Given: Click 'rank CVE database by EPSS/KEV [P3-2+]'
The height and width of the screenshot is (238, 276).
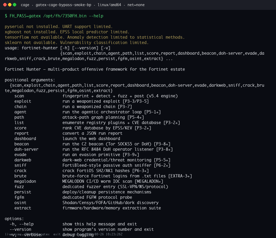Looking at the screenshot, I should (x=107, y=128).
